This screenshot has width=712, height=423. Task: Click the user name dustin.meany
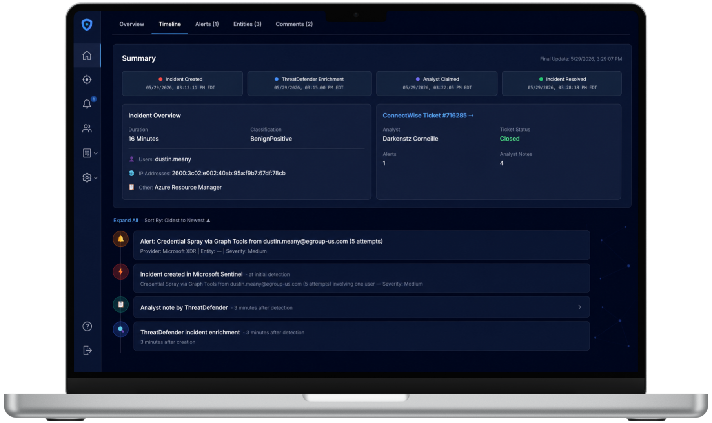click(173, 159)
